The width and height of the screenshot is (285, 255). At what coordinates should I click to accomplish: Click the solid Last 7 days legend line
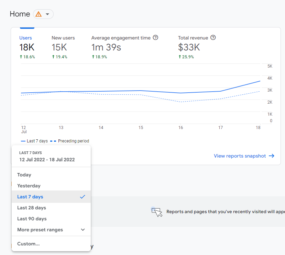(x=23, y=141)
